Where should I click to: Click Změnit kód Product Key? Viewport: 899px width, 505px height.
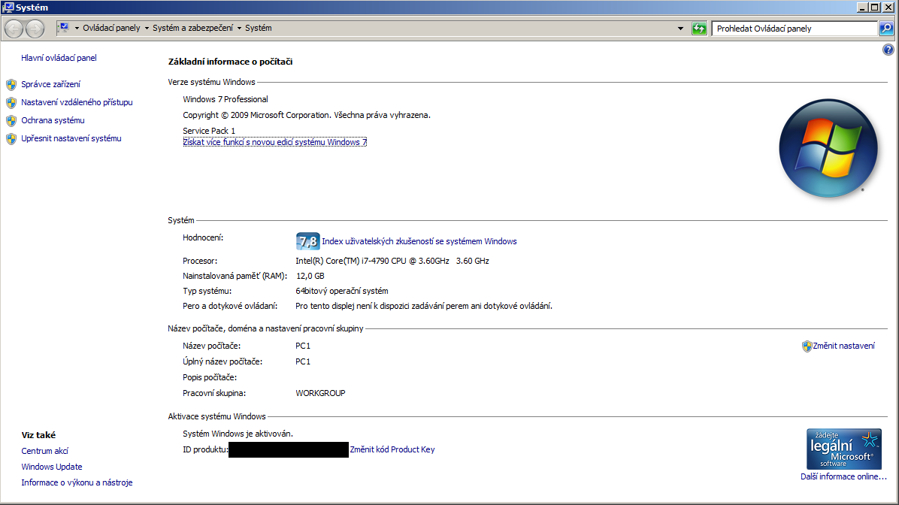click(x=392, y=449)
